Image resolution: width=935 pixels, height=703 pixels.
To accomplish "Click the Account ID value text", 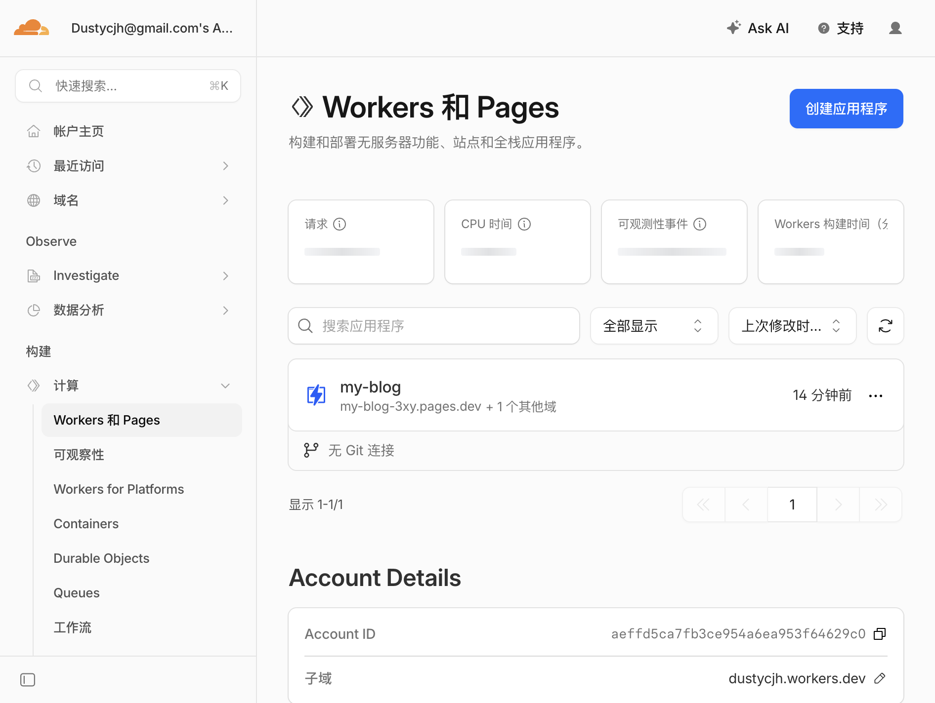I will click(738, 634).
